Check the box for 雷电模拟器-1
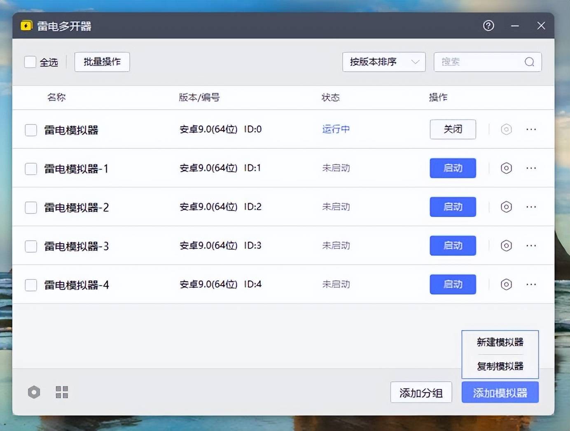Screen dimensions: 570x431 [31, 169]
